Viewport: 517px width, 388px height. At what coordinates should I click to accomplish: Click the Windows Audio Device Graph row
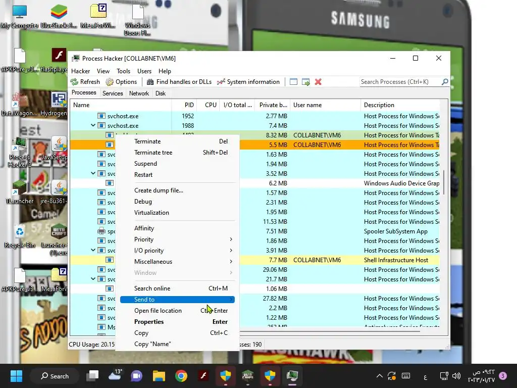(254, 183)
